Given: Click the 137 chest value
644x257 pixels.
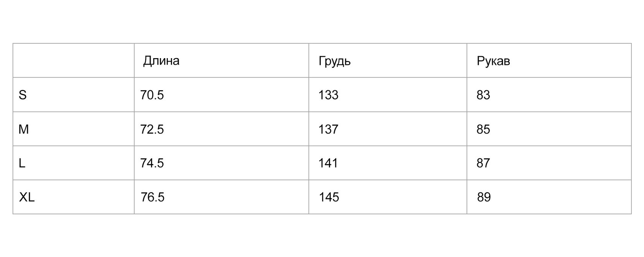Looking at the screenshot, I should click(328, 129).
